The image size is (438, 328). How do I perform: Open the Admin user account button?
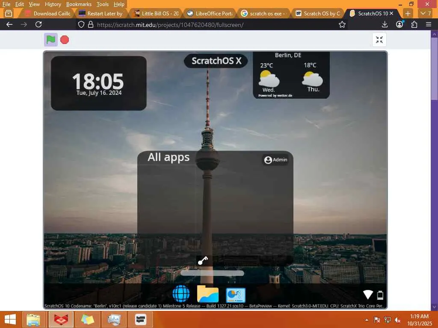tap(276, 160)
